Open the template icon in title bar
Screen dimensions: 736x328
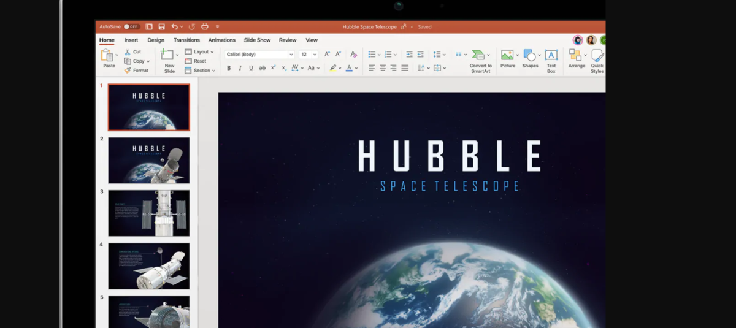point(149,27)
